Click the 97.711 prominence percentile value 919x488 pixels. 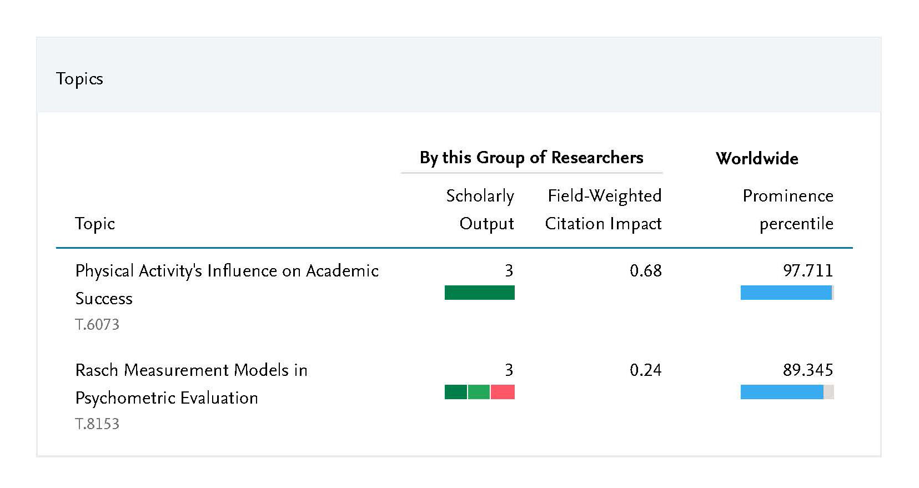pyautogui.click(x=808, y=271)
